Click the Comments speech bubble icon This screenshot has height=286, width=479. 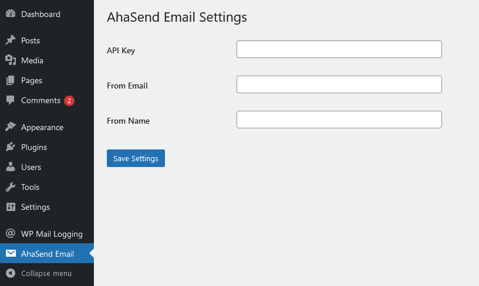[11, 100]
